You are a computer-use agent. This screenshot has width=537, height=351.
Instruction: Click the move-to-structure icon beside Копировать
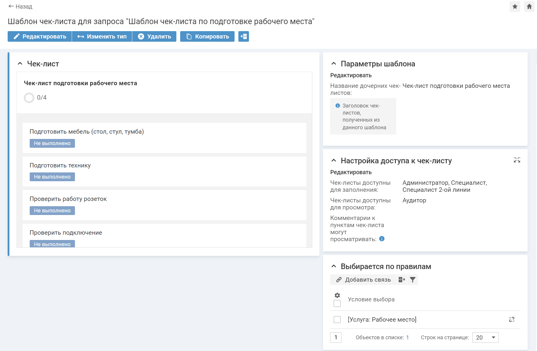click(x=243, y=36)
